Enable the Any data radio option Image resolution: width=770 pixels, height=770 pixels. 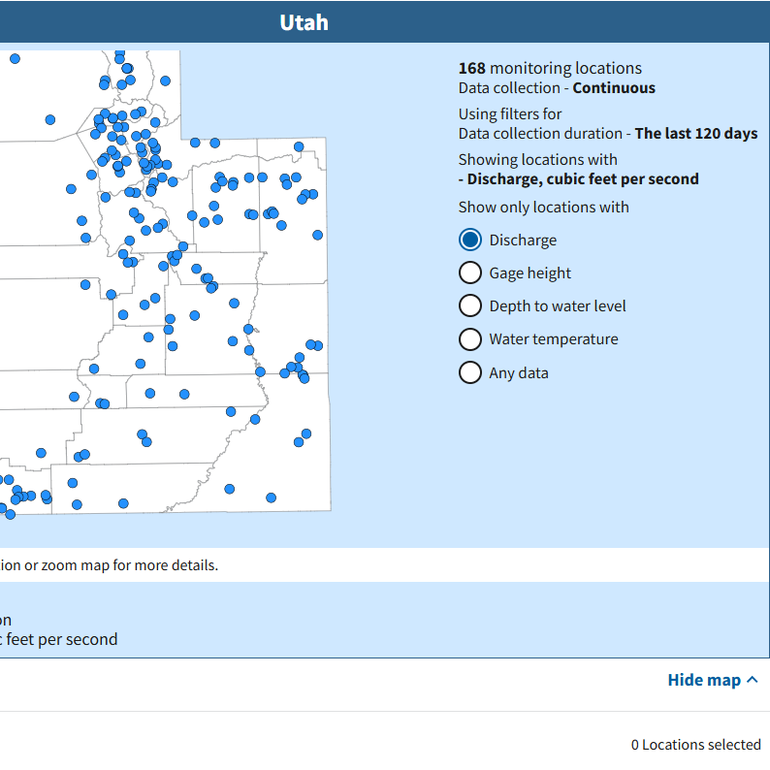coord(470,372)
